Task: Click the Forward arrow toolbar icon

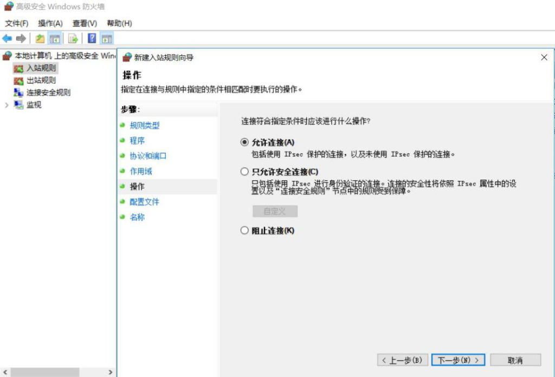Action: (x=21, y=38)
